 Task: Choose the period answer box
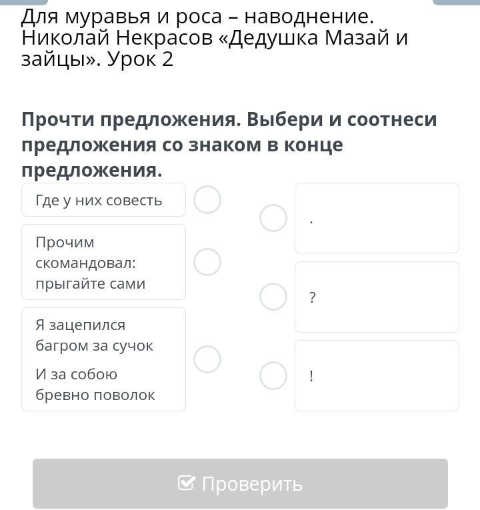[x=377, y=218]
